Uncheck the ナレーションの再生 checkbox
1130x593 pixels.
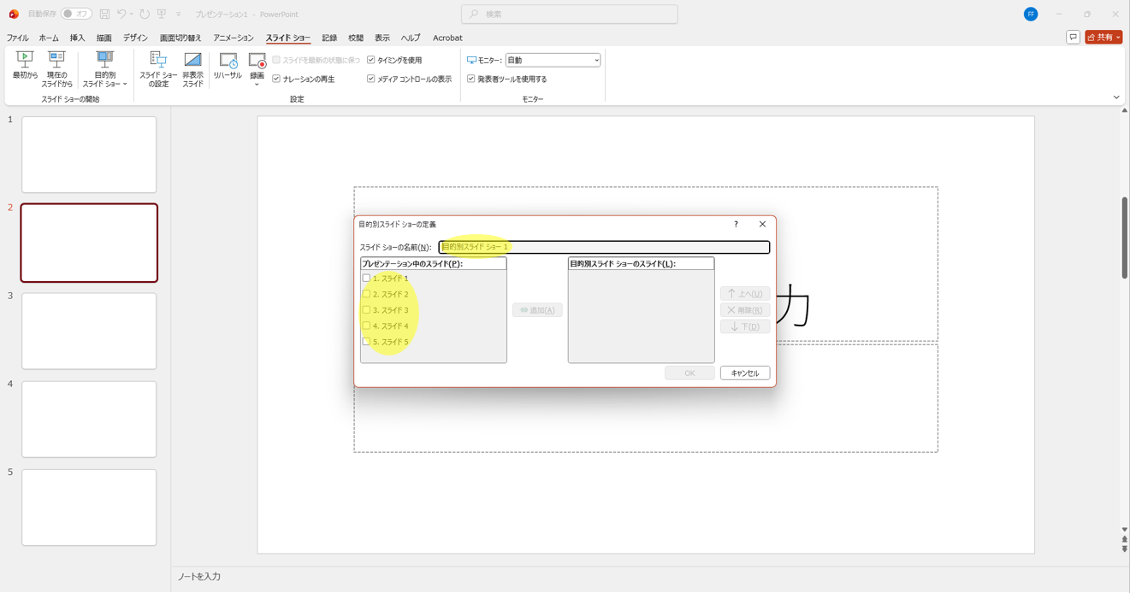[276, 79]
